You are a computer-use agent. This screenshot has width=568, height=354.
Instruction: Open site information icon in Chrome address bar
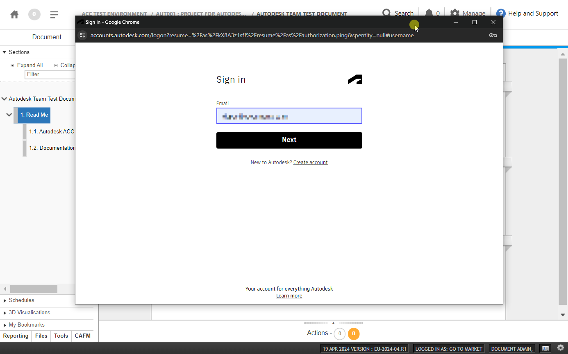(82, 35)
